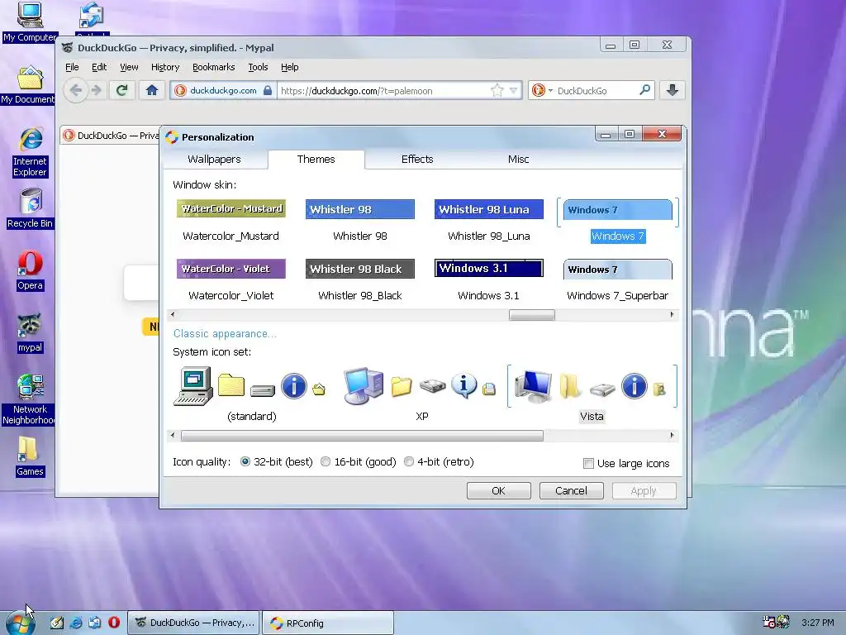Switch to RPConfig taskbar button

[328, 623]
